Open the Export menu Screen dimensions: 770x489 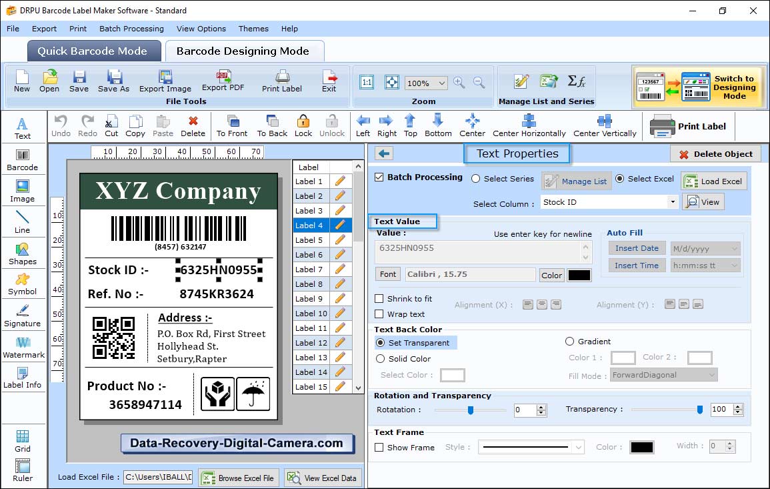pos(44,29)
